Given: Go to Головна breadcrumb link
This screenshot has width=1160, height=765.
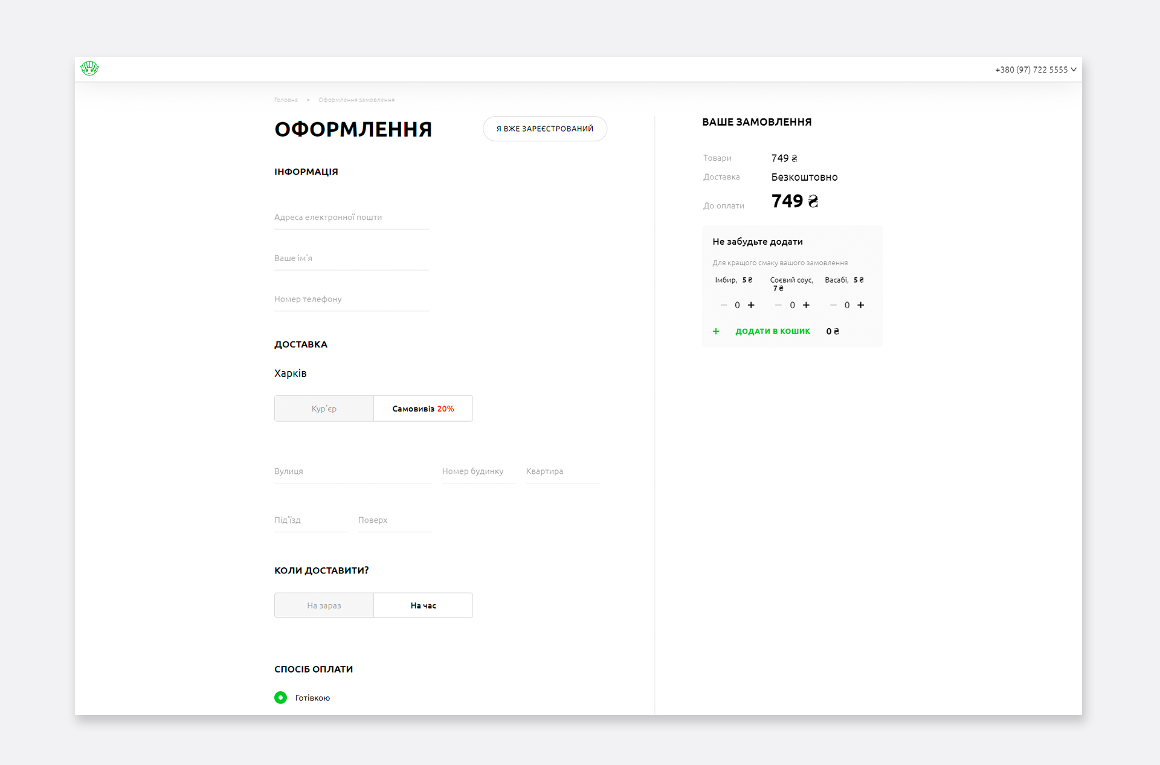Looking at the screenshot, I should click(286, 100).
